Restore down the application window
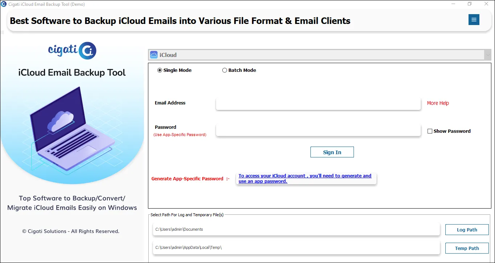The width and height of the screenshot is (495, 263). [x=470, y=4]
